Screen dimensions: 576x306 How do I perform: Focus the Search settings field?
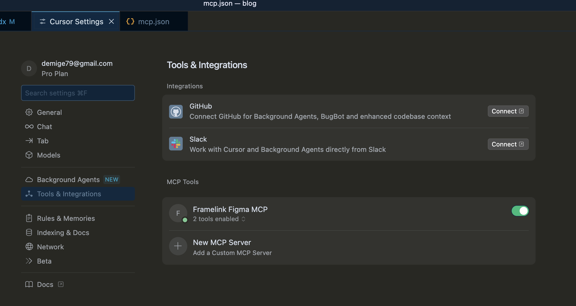[x=78, y=93]
